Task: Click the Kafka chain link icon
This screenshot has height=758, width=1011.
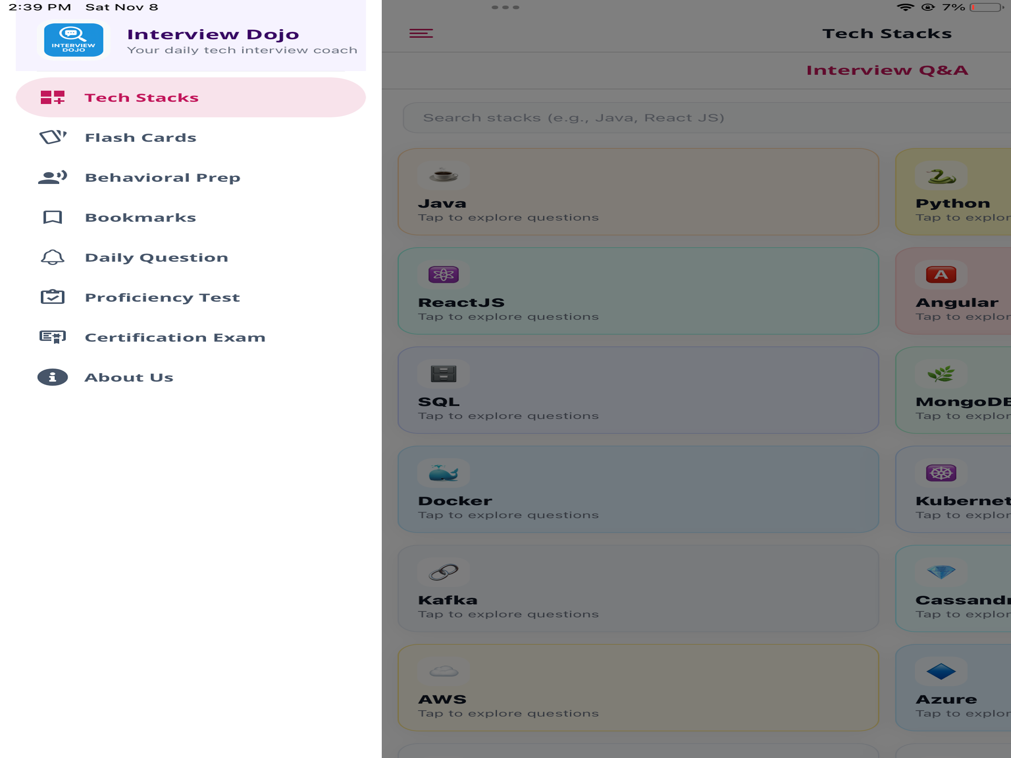Action: (x=443, y=572)
